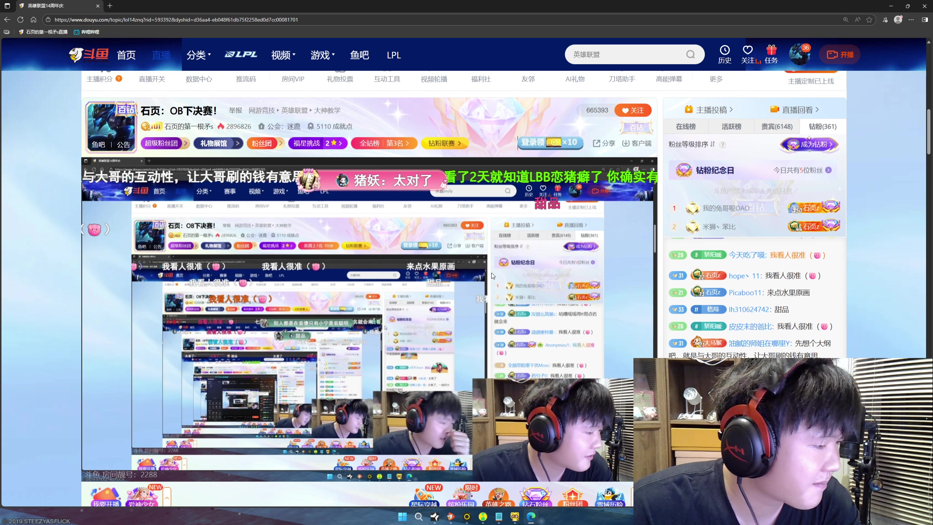The width and height of the screenshot is (933, 525).
Task: Add this page to favorites star
Action: pos(870,20)
